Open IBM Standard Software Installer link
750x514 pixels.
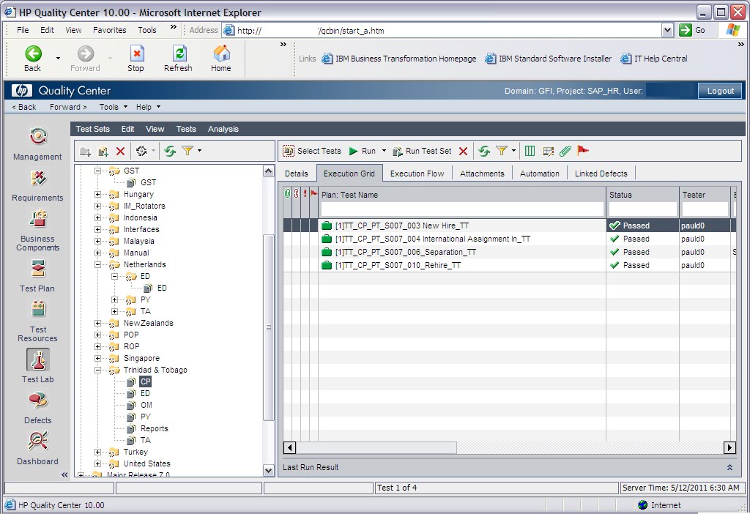click(x=548, y=59)
